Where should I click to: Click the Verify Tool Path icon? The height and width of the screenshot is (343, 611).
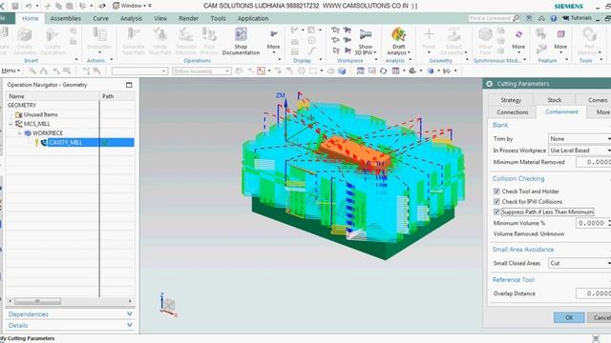click(159, 41)
